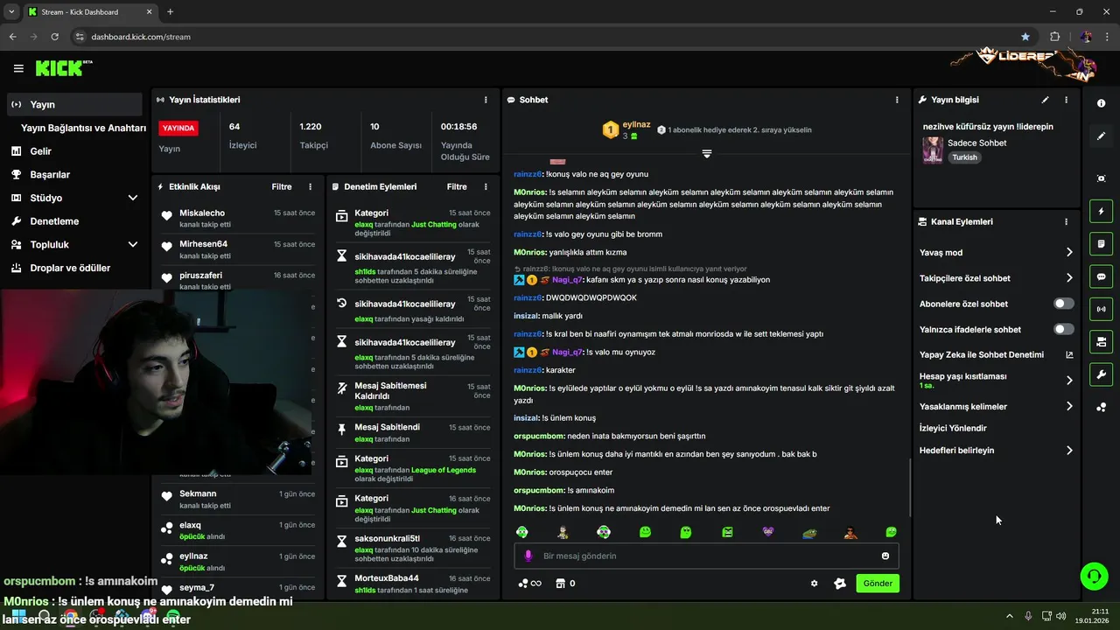Open the hamburger navigation menu
This screenshot has width=1120, height=630.
(18, 68)
